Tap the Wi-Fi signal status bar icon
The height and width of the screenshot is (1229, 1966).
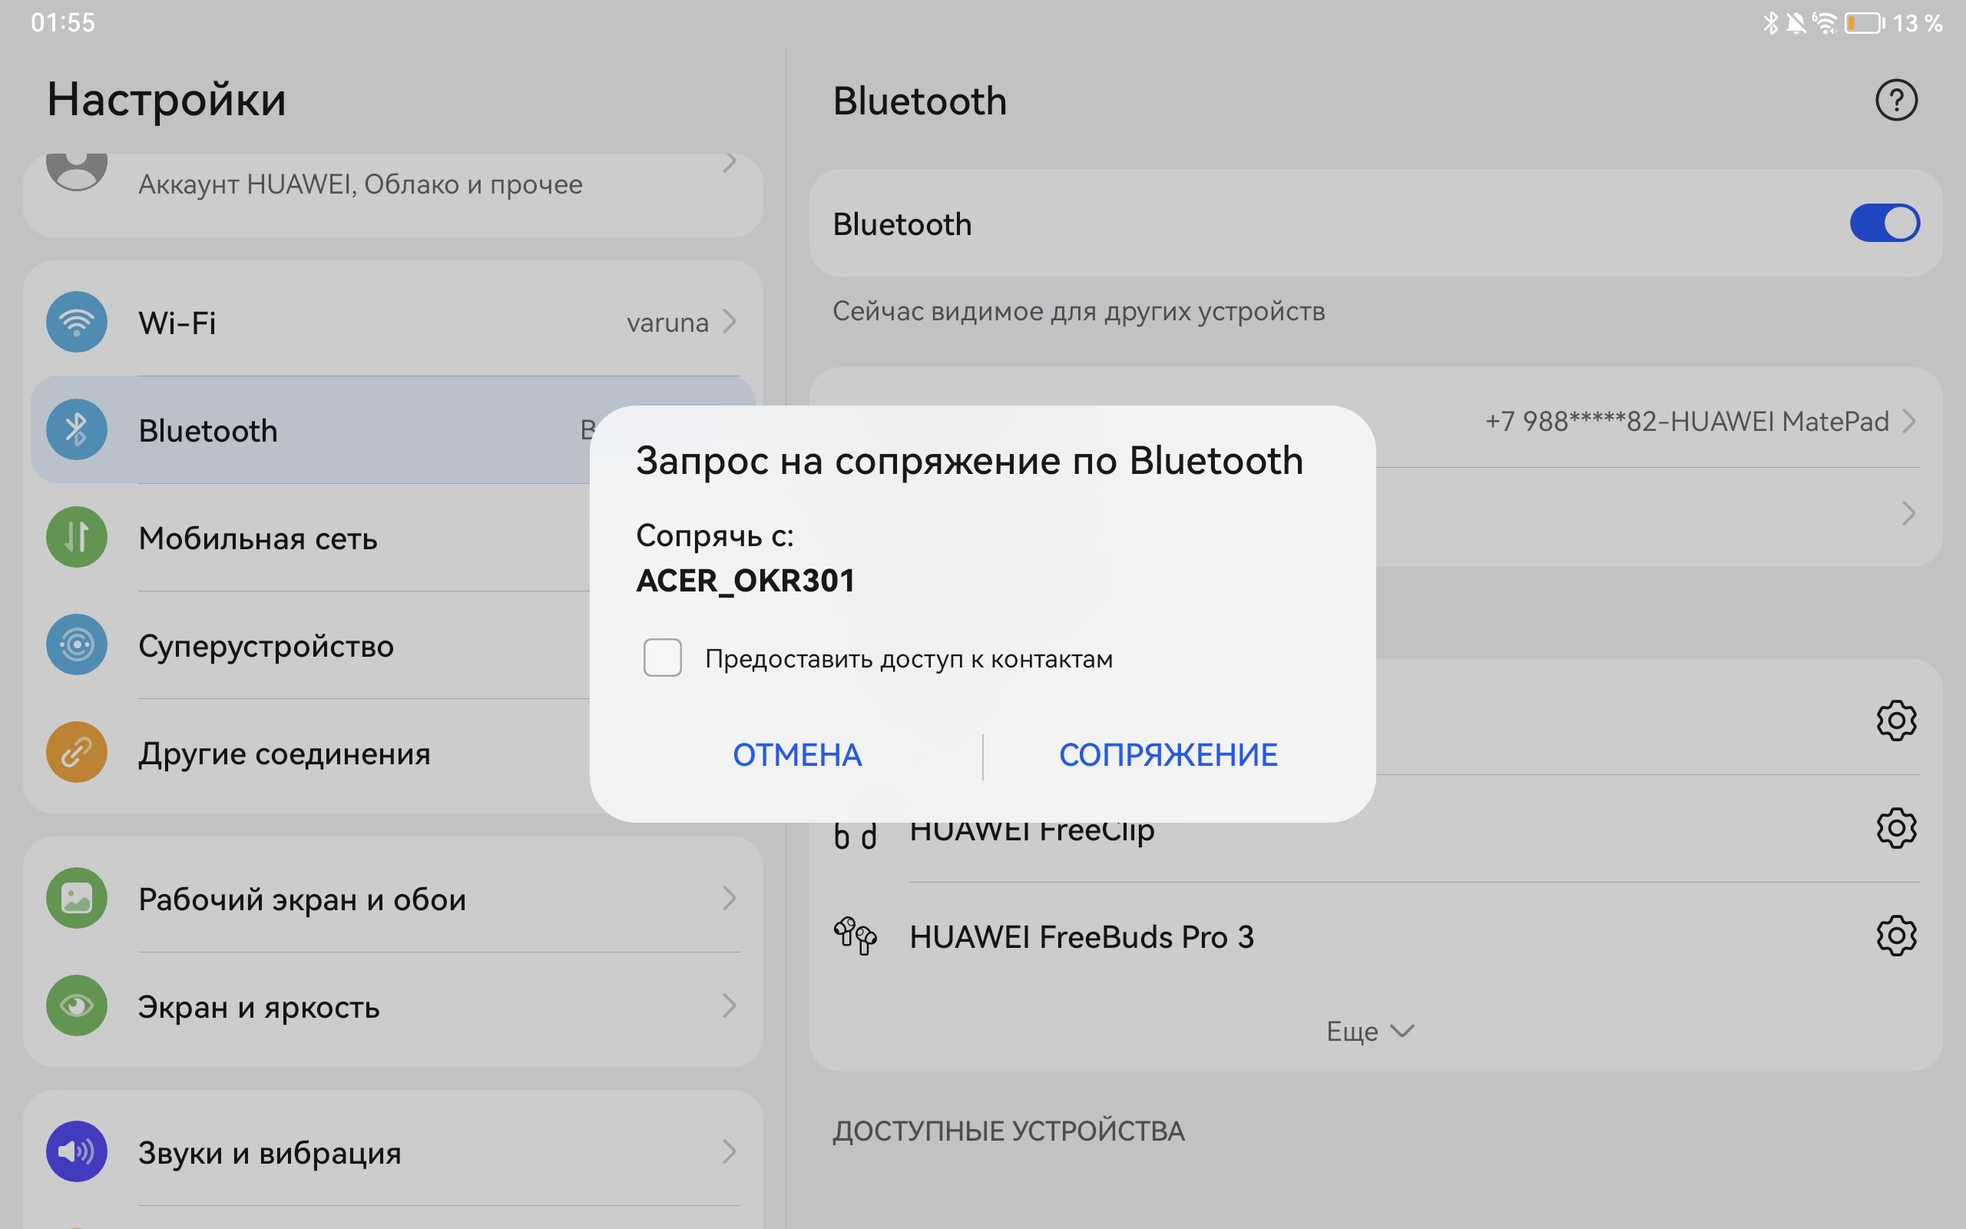pos(1825,23)
